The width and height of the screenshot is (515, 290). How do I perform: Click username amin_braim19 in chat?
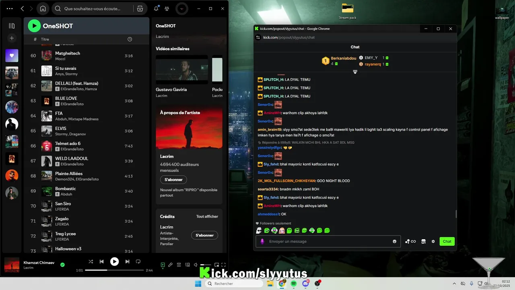pyautogui.click(x=270, y=130)
